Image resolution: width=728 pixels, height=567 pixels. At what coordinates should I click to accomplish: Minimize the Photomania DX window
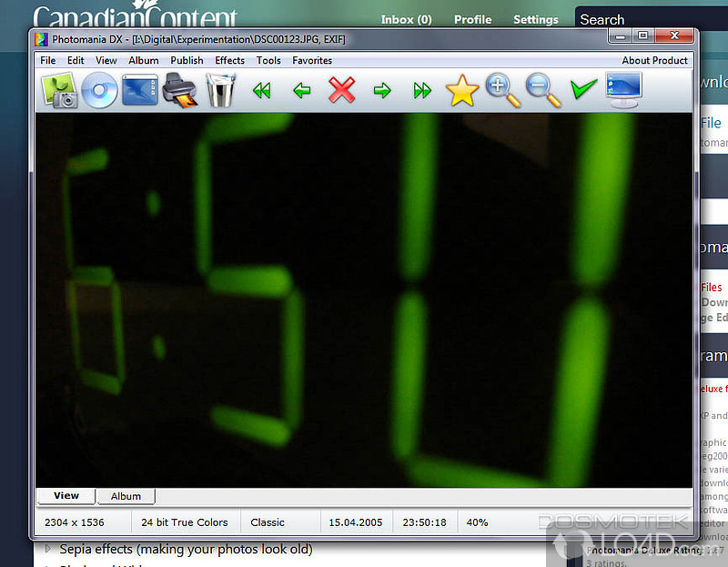[x=621, y=35]
